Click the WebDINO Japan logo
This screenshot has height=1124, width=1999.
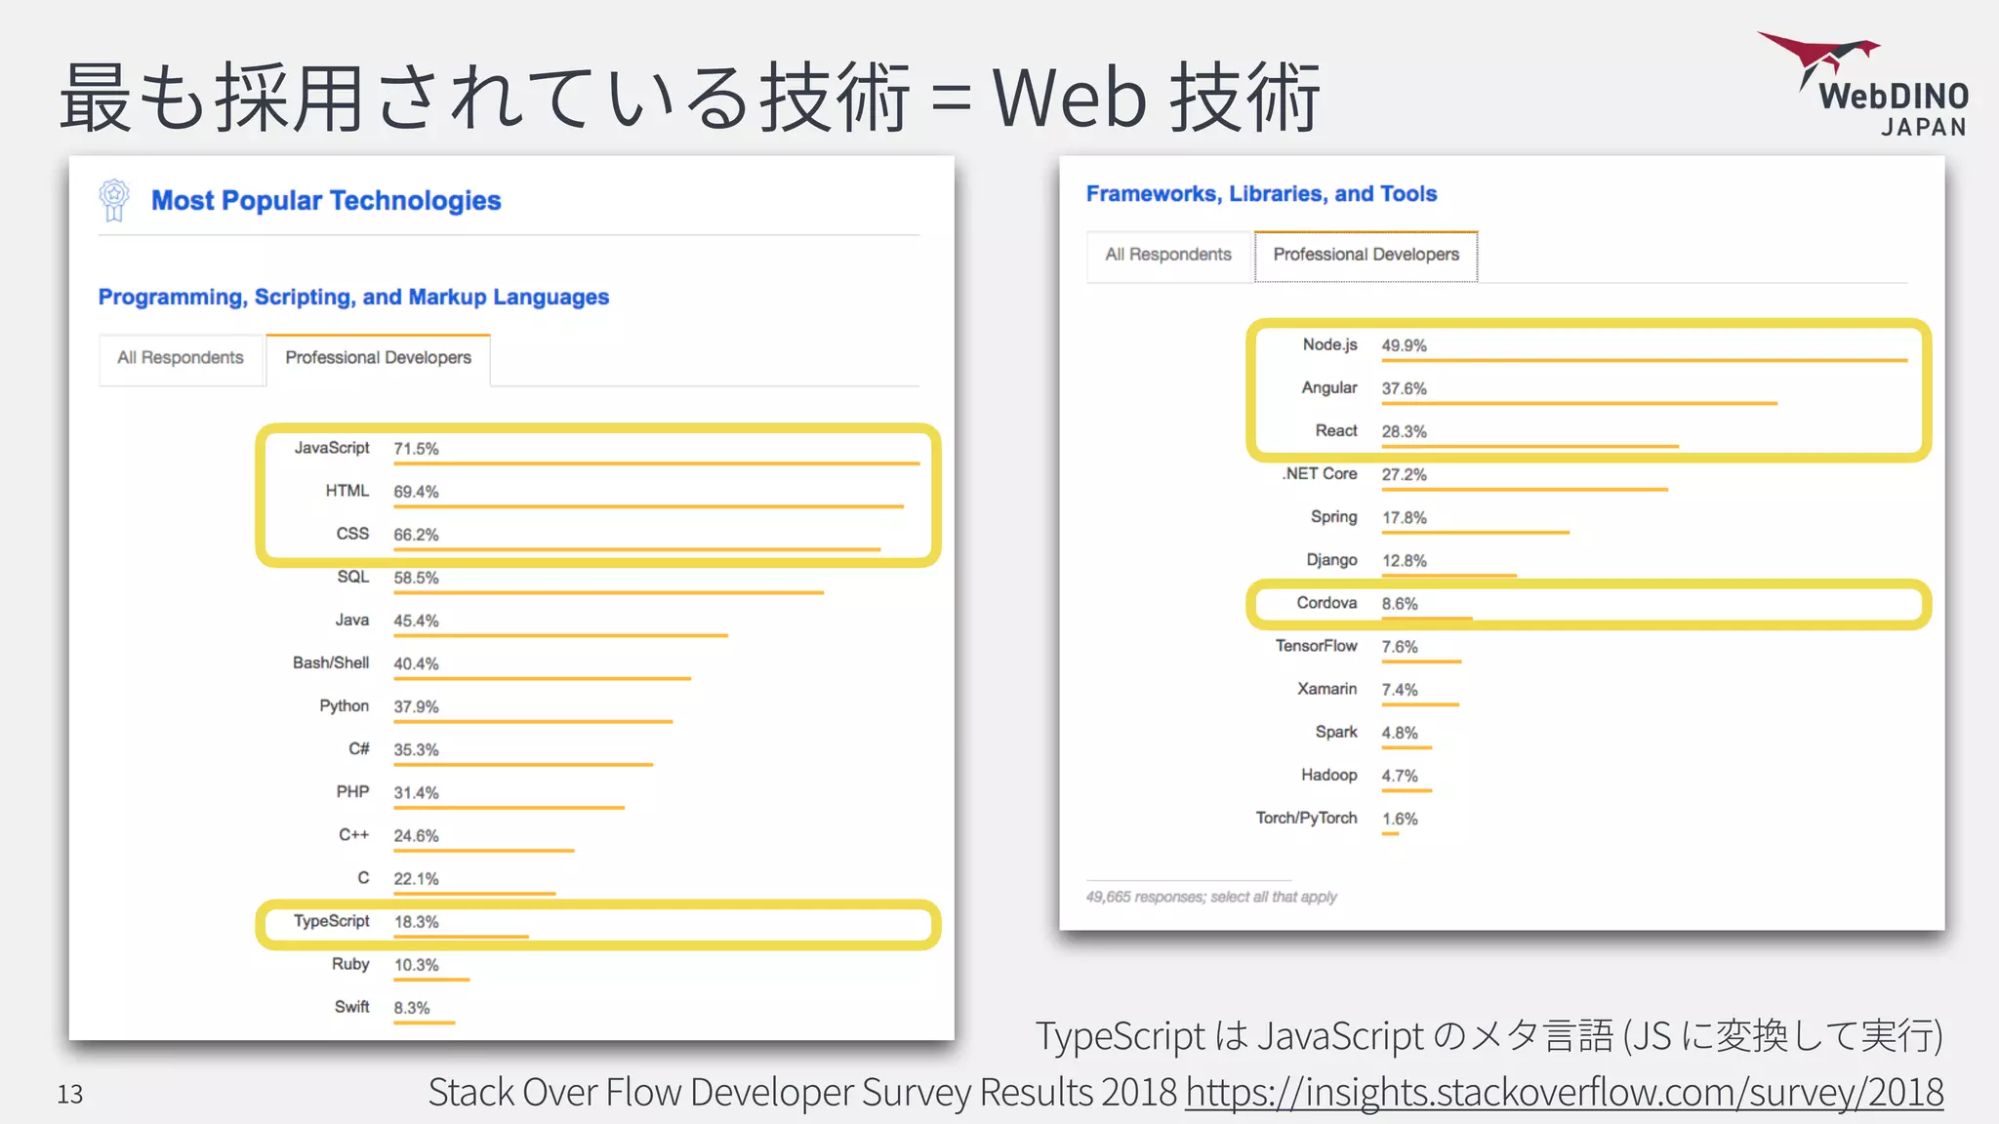point(1866,86)
